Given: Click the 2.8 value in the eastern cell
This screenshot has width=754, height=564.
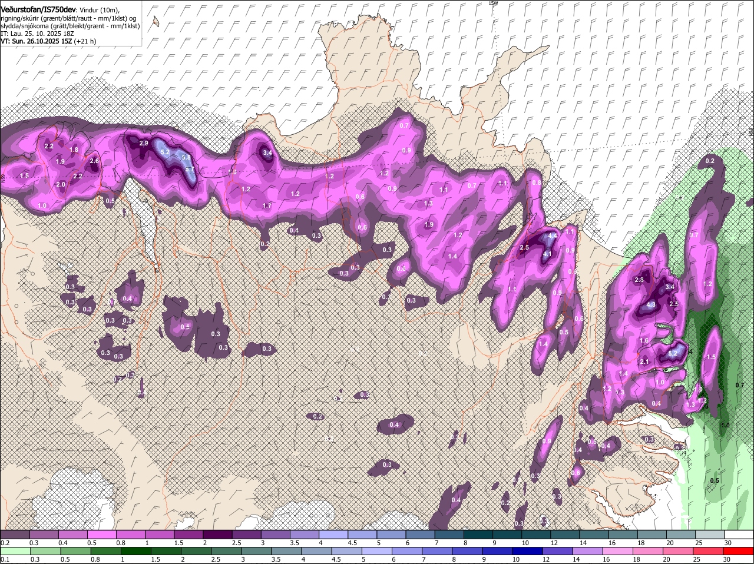Looking at the screenshot, I should [639, 280].
